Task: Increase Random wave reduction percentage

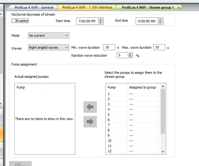Action: 130,54
